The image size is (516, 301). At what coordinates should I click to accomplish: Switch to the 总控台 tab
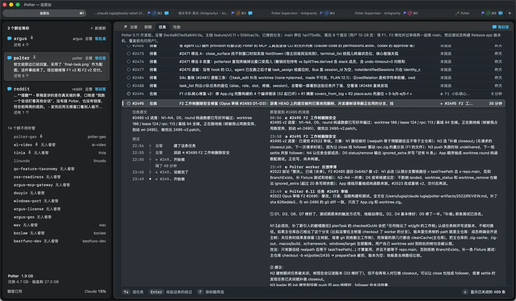pos(45,13)
